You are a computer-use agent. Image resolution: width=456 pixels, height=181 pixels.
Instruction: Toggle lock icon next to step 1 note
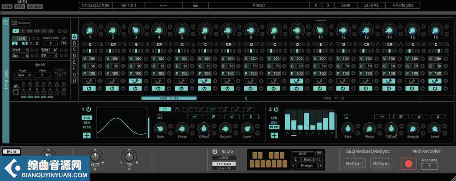101,44
